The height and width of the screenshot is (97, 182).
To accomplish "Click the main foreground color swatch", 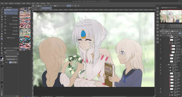I will click(1, 58).
